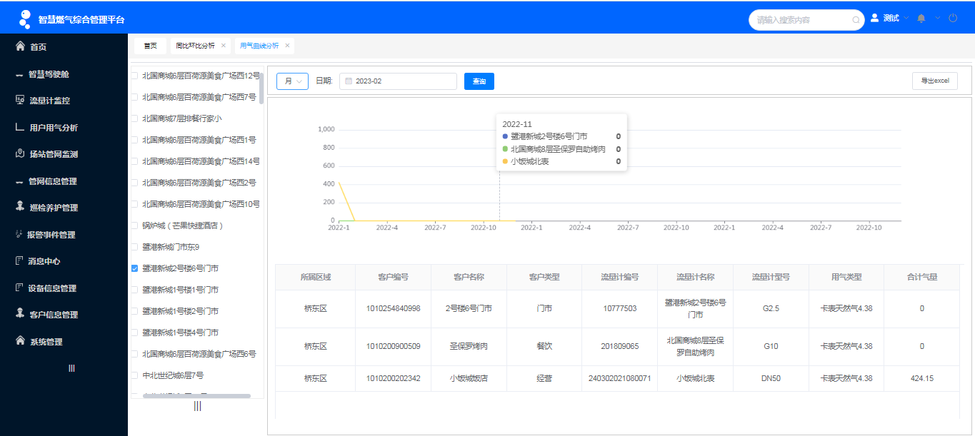
Task: Check 鹭港新城1号楼1号门市
Action: (x=134, y=290)
